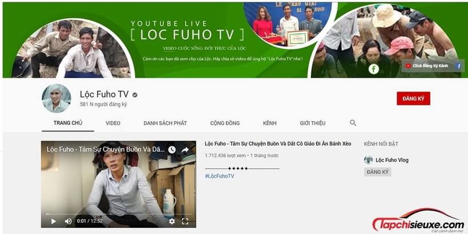The width and height of the screenshot is (468, 234).
Task: Click the round Facebook icon on the banner
Action: pos(374,69)
